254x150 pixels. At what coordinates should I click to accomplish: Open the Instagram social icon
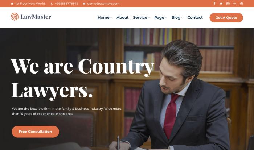pyautogui.click(x=228, y=4)
